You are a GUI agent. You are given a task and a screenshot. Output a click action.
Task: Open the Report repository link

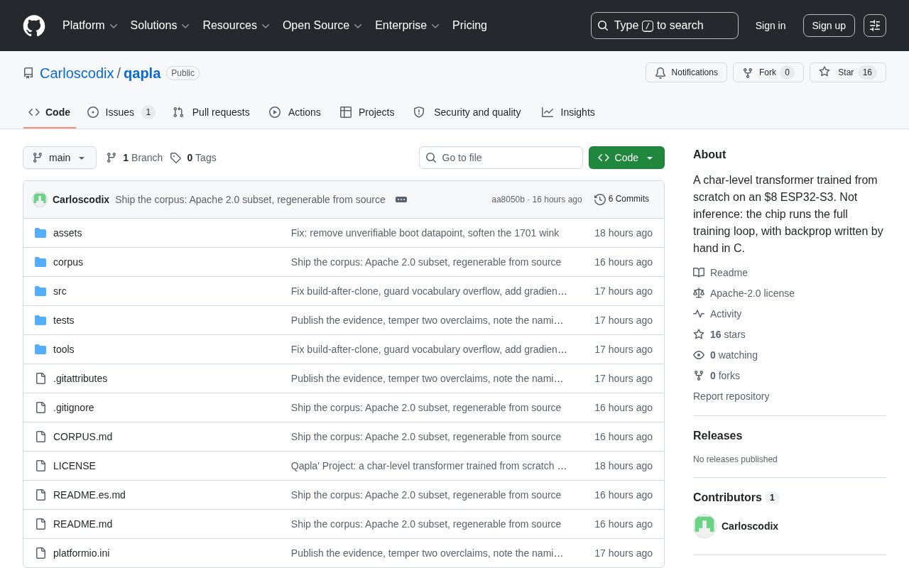tap(731, 396)
